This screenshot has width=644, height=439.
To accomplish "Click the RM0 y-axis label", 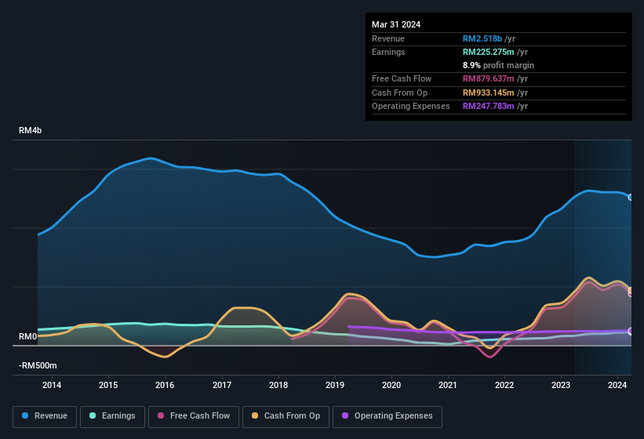I will 28,336.
